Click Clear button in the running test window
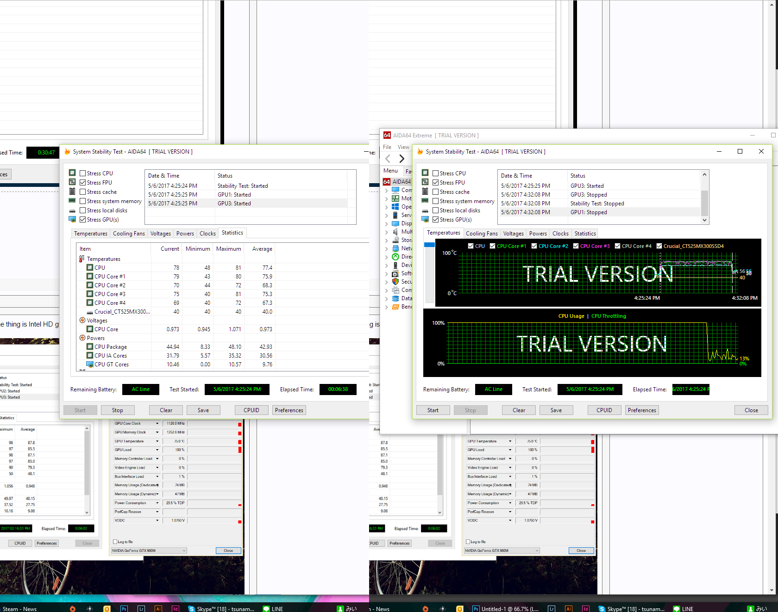 pos(166,410)
